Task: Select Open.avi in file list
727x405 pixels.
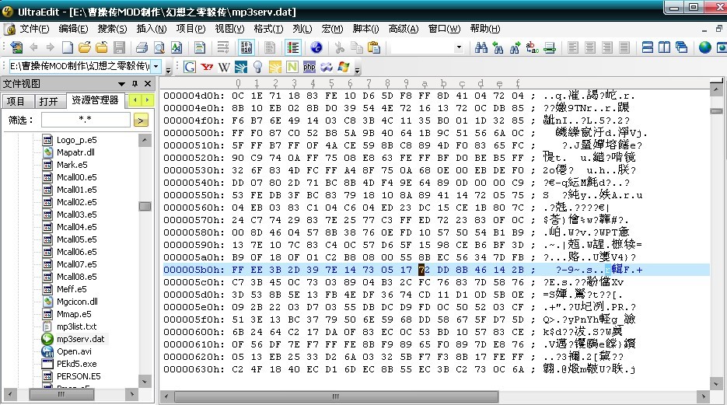Action: coord(74,351)
